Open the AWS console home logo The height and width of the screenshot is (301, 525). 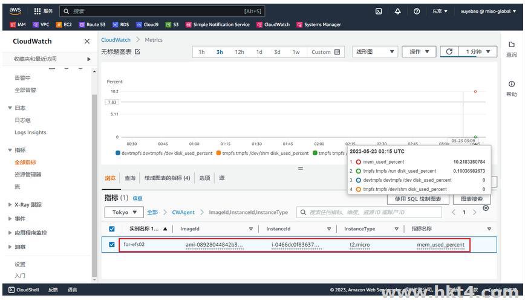click(x=15, y=11)
